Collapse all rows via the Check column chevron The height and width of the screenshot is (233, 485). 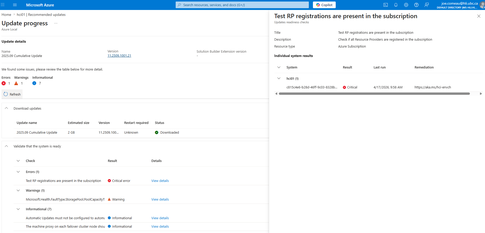pyautogui.click(x=18, y=161)
